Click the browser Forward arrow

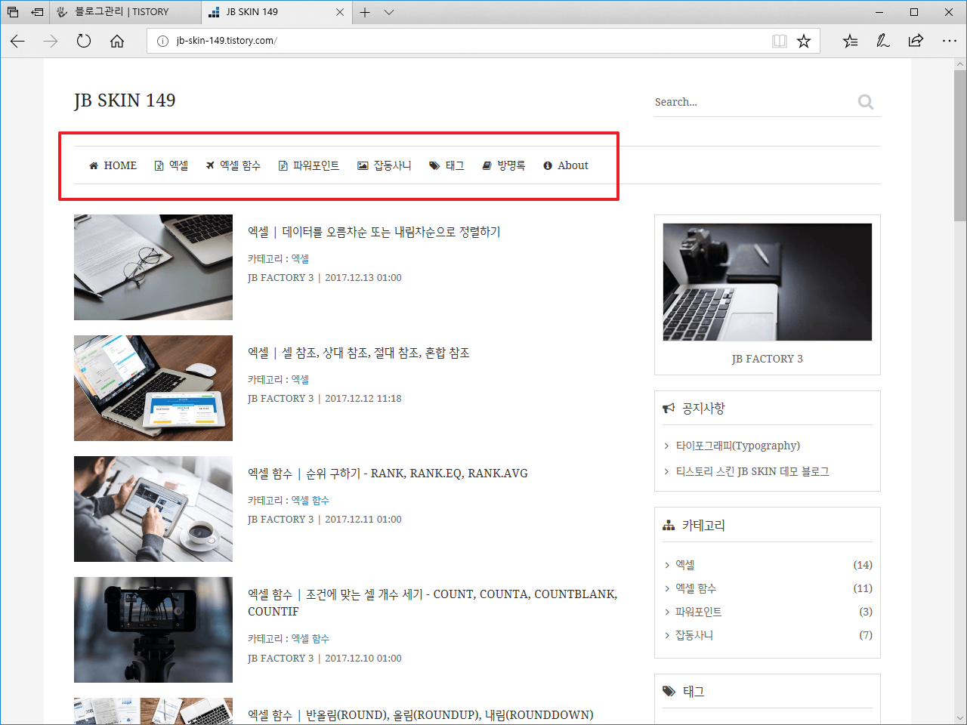pyautogui.click(x=51, y=41)
